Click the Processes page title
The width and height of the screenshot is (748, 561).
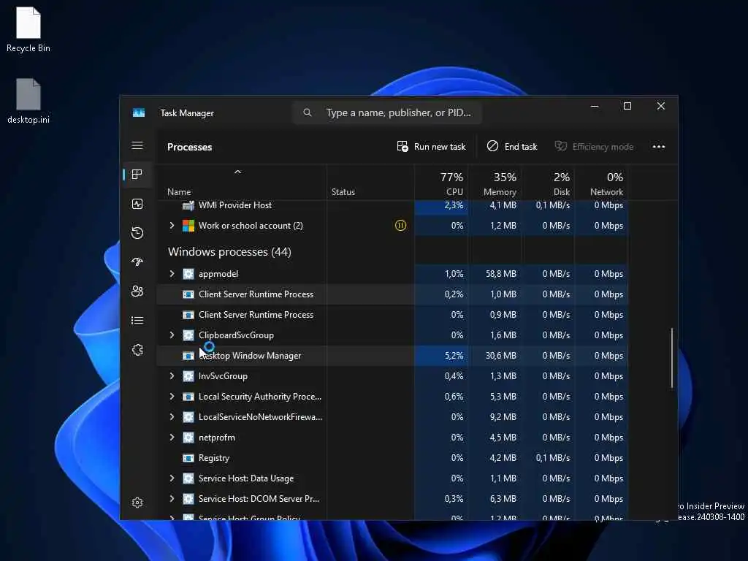[x=189, y=147]
